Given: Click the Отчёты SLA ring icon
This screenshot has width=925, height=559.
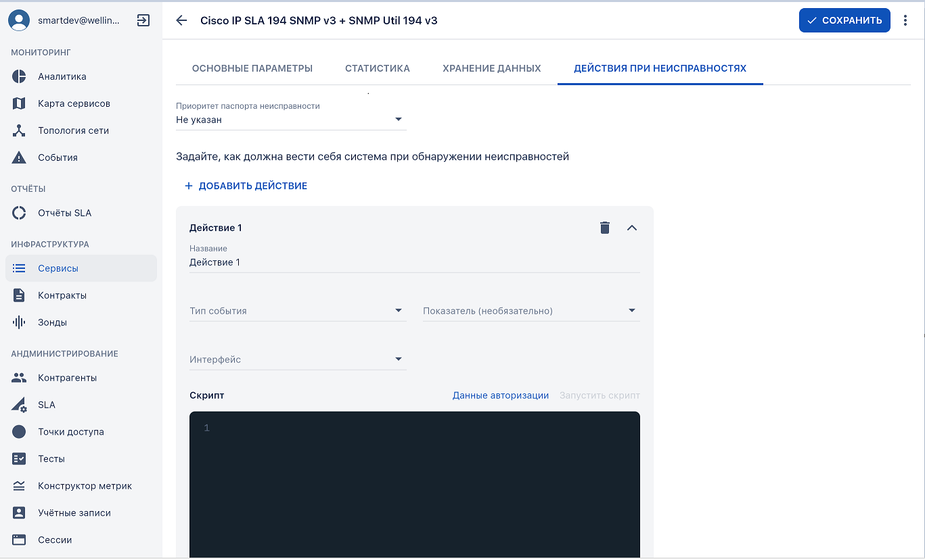Looking at the screenshot, I should (19, 213).
